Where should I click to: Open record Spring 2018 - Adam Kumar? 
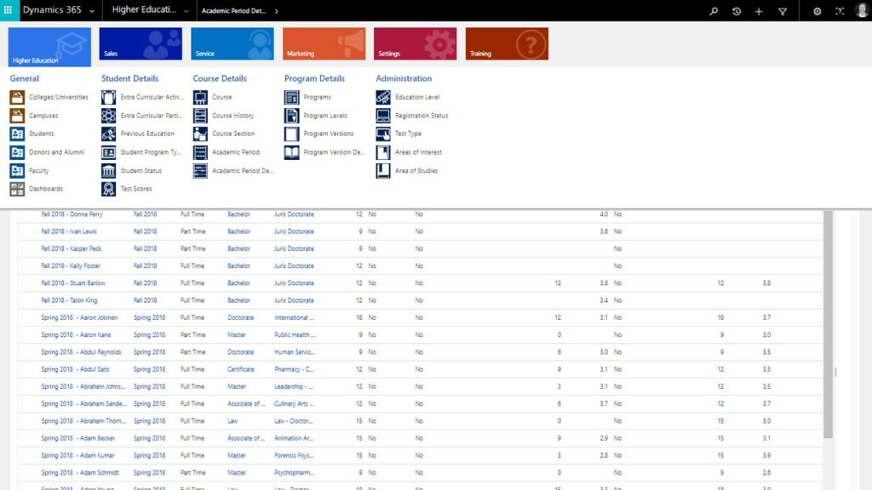(x=77, y=455)
